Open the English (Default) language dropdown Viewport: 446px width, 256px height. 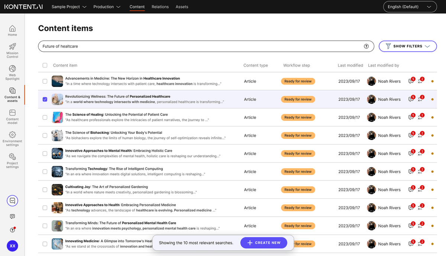coord(410,6)
